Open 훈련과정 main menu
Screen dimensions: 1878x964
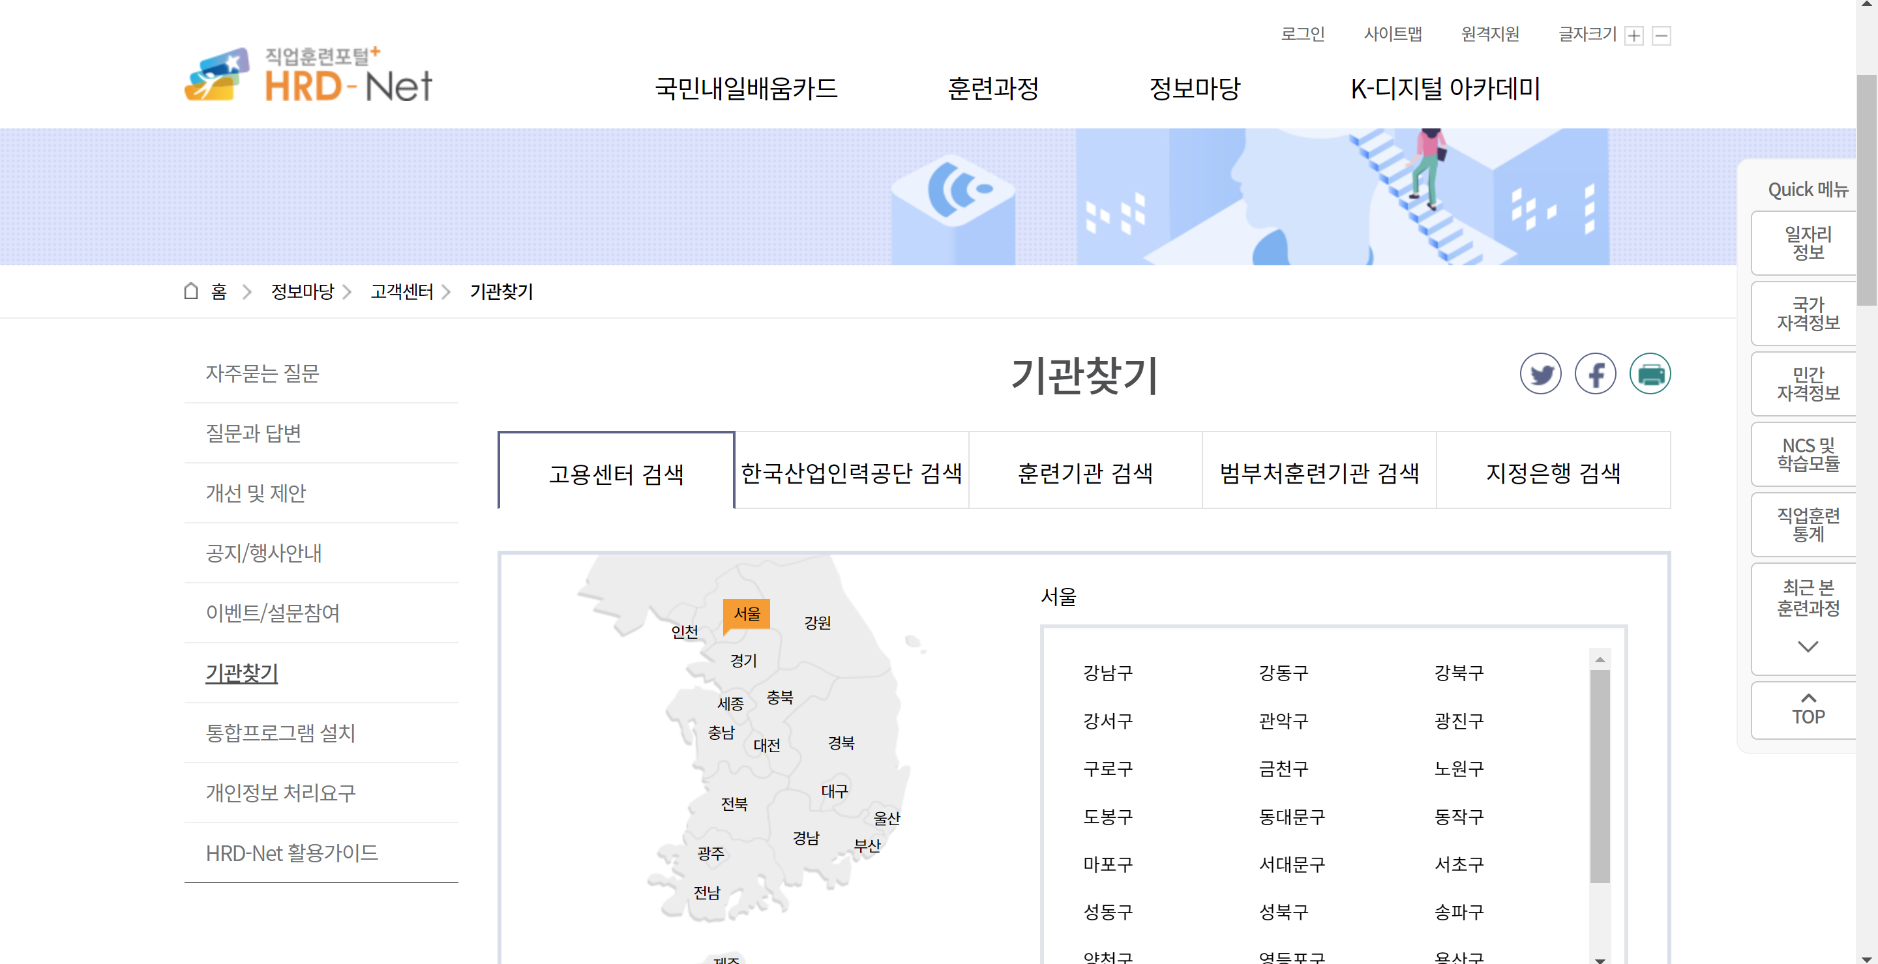[993, 89]
